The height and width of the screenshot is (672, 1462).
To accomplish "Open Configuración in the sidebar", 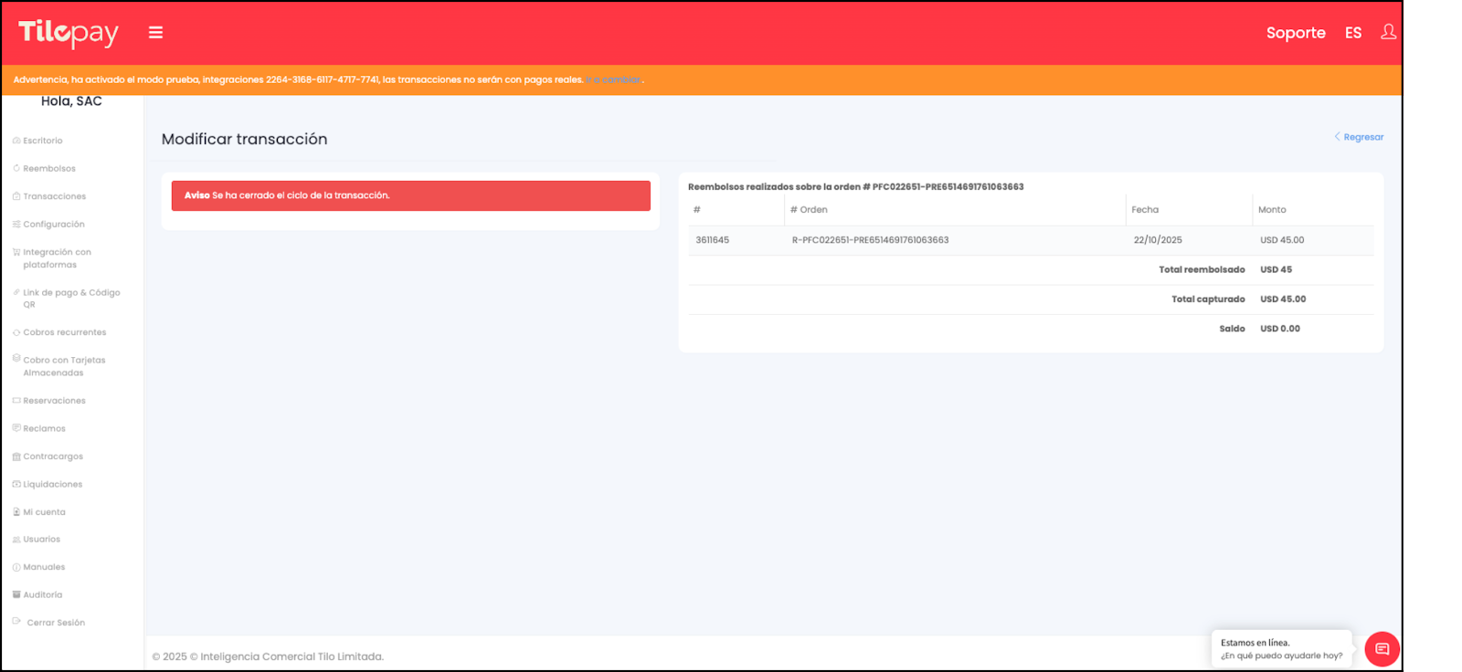I will 53,225.
